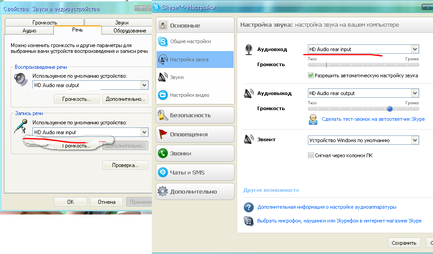Click the gear icon beside Дополнительно
Image resolution: width=433 pixels, height=254 pixels.
162,191
